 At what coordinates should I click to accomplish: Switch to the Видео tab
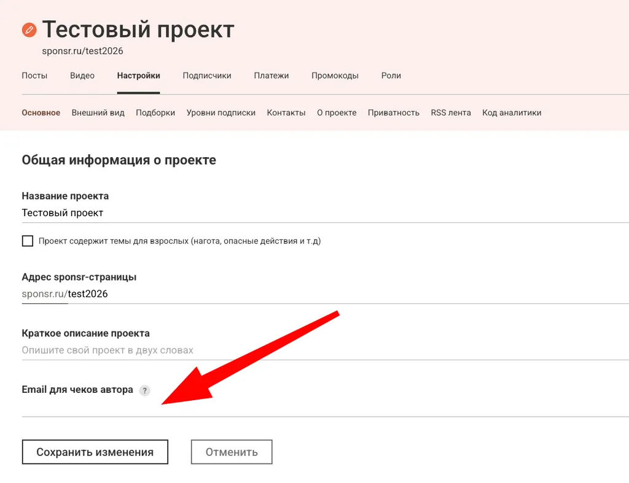[82, 75]
